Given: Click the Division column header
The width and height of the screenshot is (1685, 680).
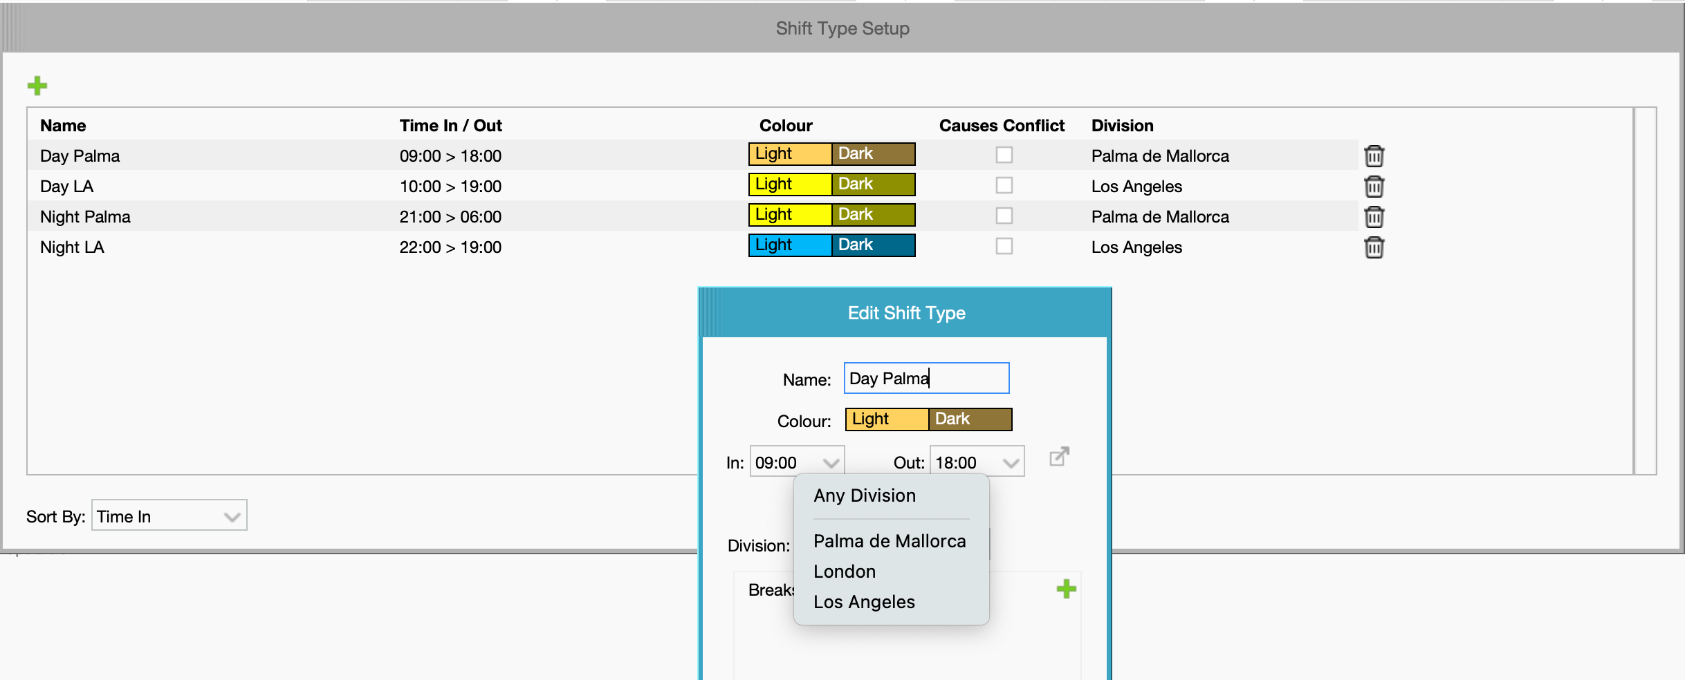Looking at the screenshot, I should pos(1122,126).
